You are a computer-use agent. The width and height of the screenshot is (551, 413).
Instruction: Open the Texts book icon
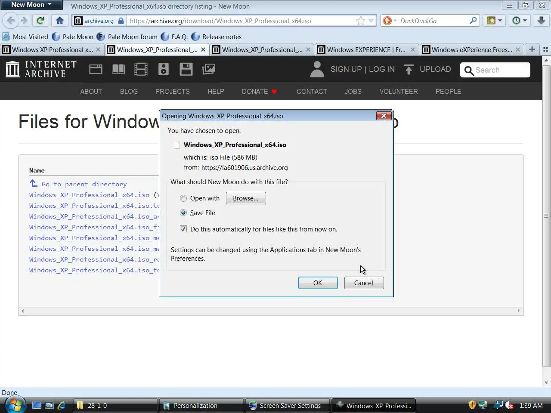pyautogui.click(x=118, y=69)
